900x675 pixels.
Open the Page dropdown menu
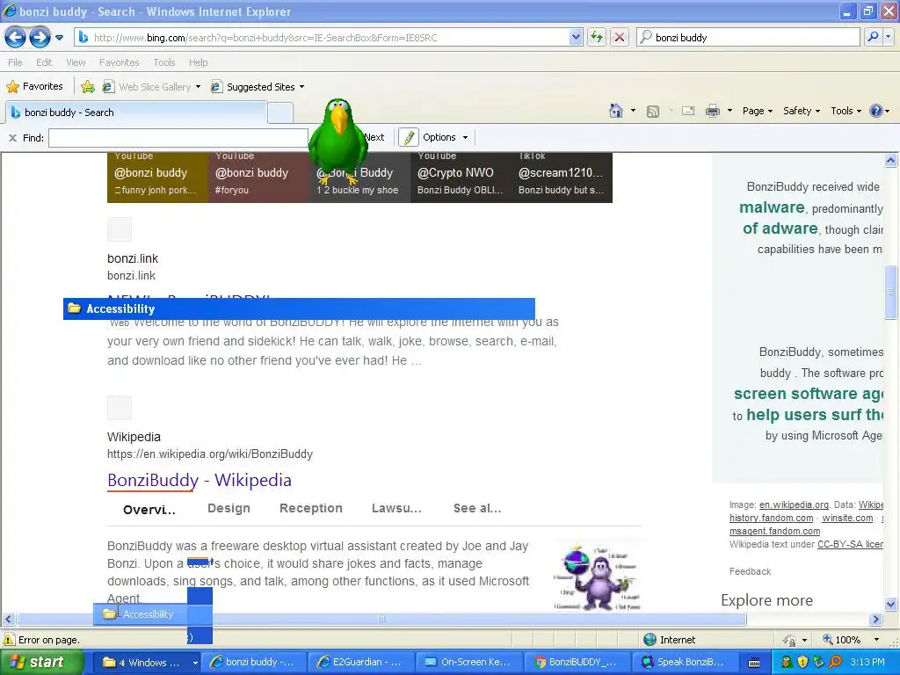758,111
